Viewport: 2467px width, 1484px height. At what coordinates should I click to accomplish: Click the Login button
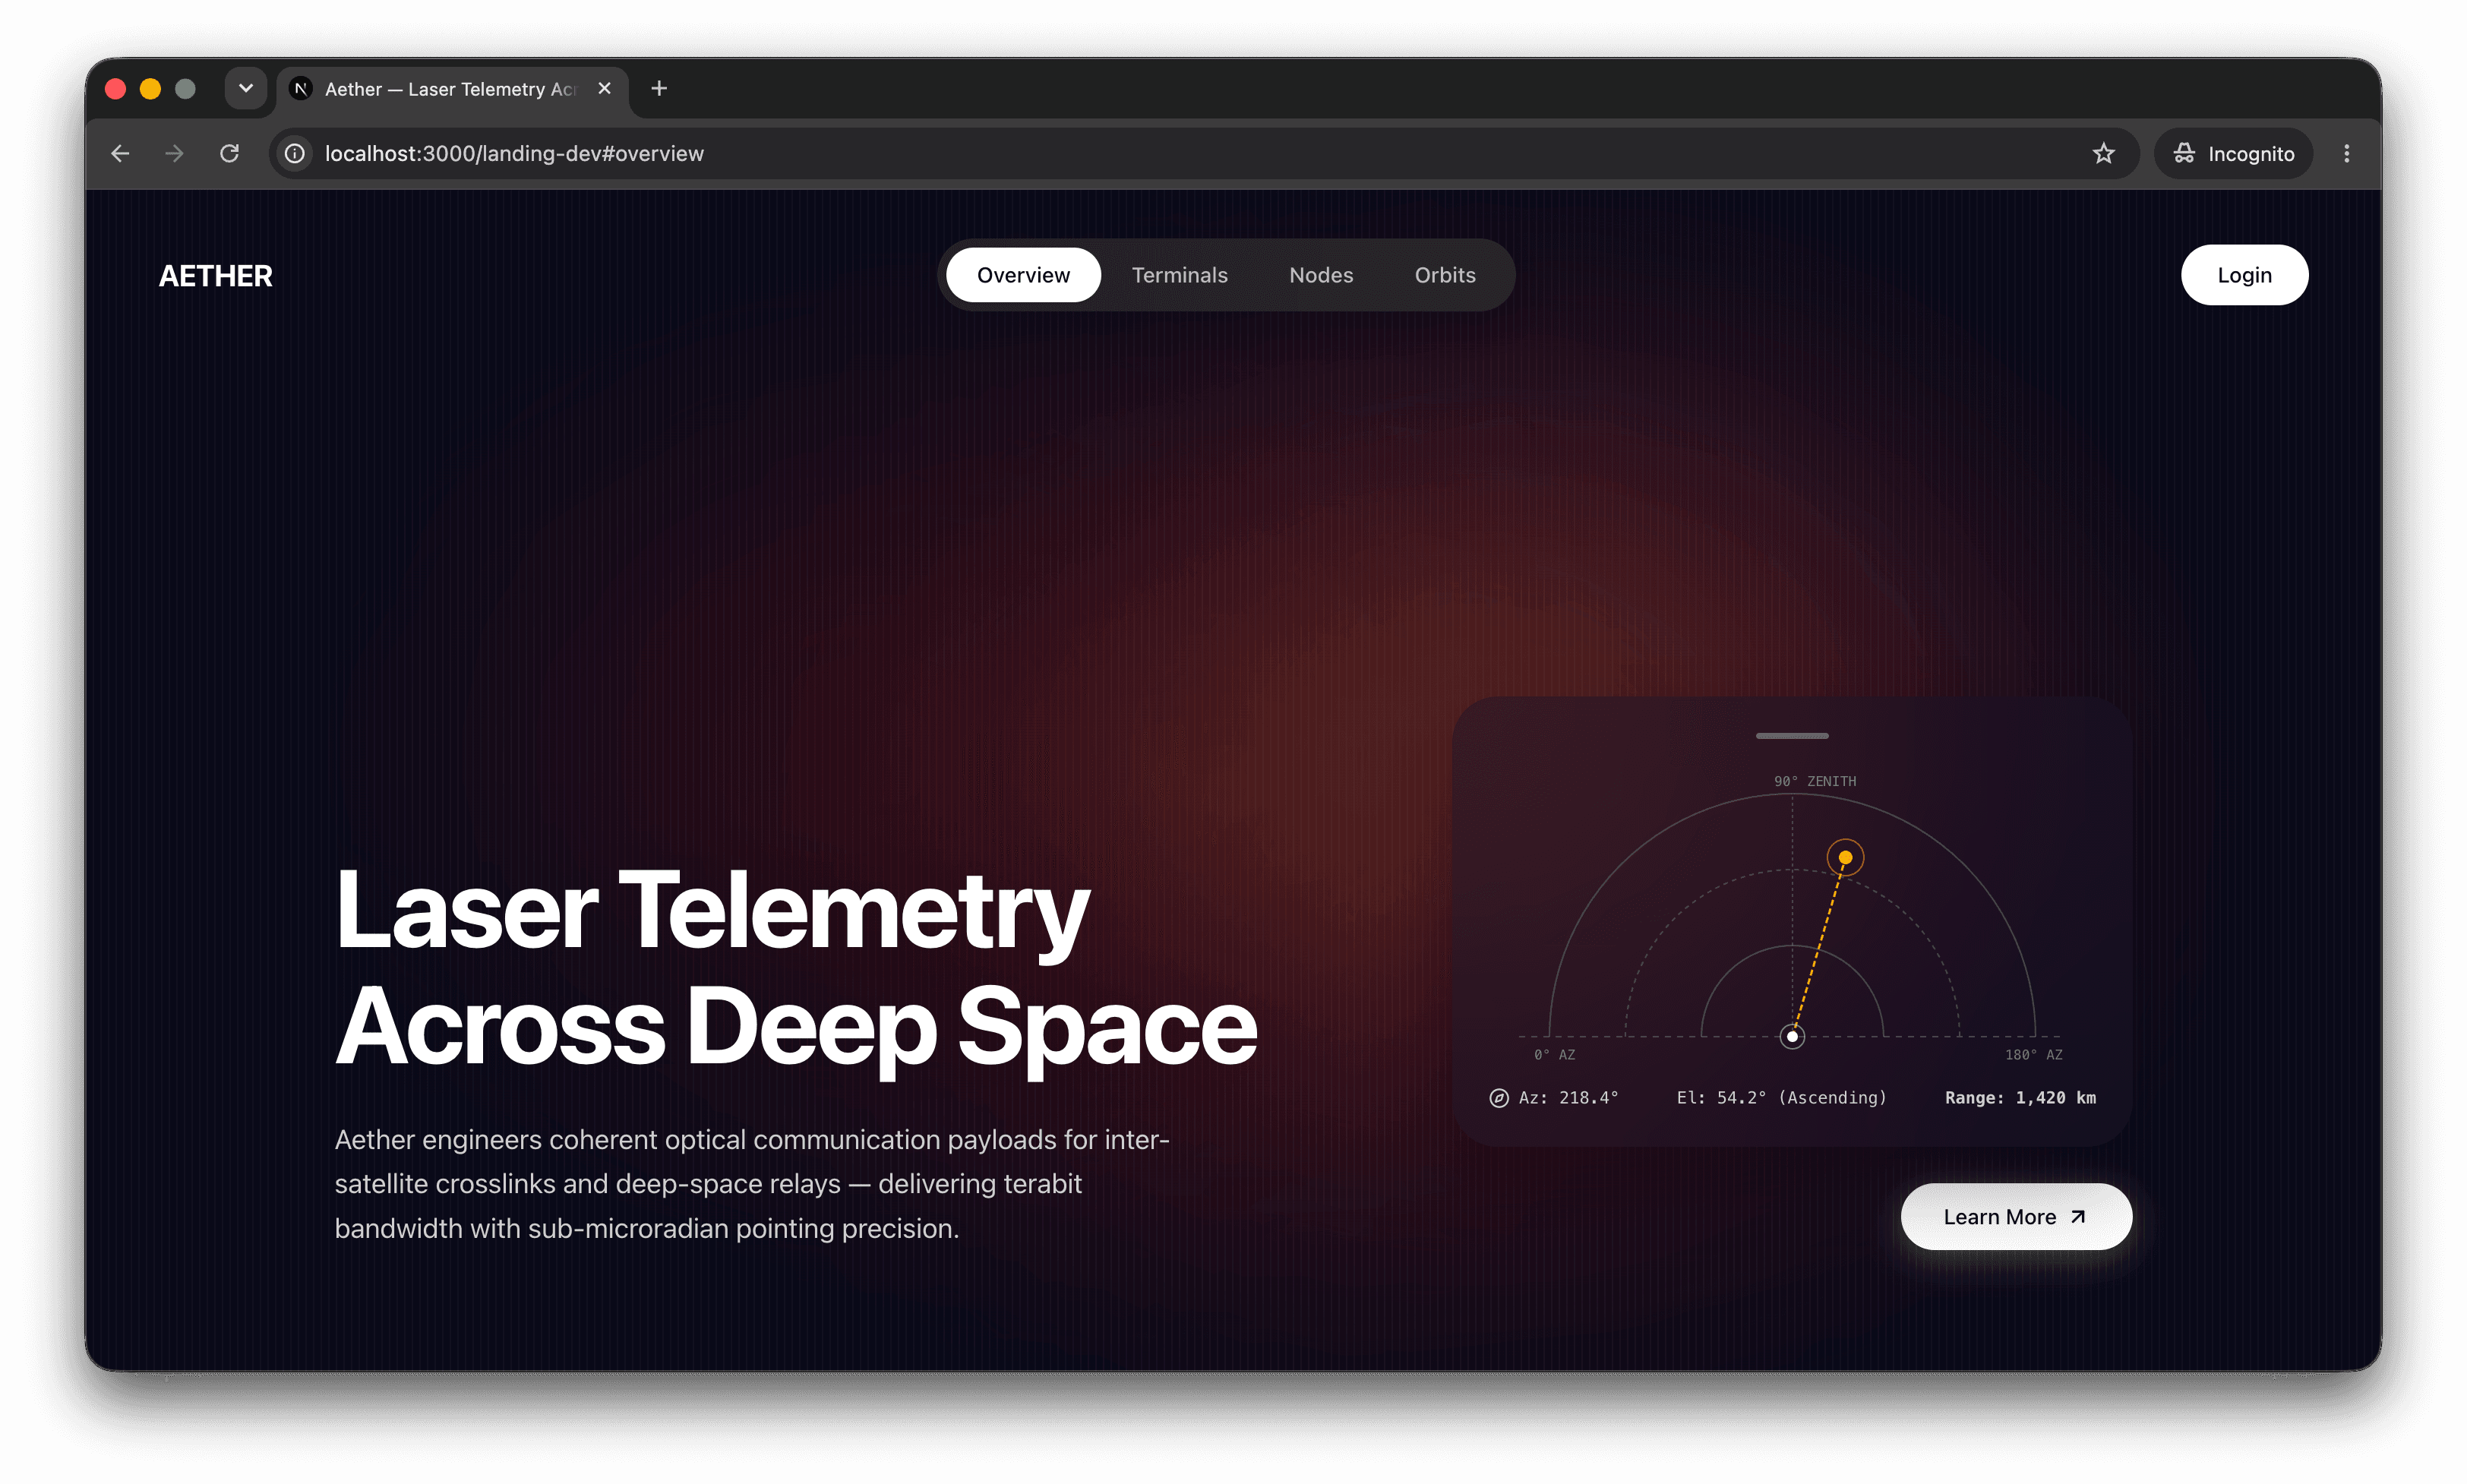pos(2244,275)
